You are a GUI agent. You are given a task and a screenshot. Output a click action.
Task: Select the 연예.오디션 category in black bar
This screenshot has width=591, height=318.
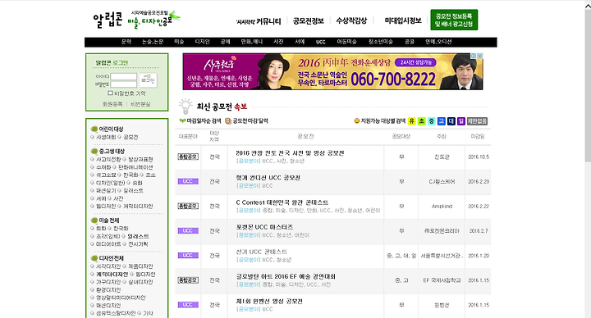pyautogui.click(x=438, y=42)
